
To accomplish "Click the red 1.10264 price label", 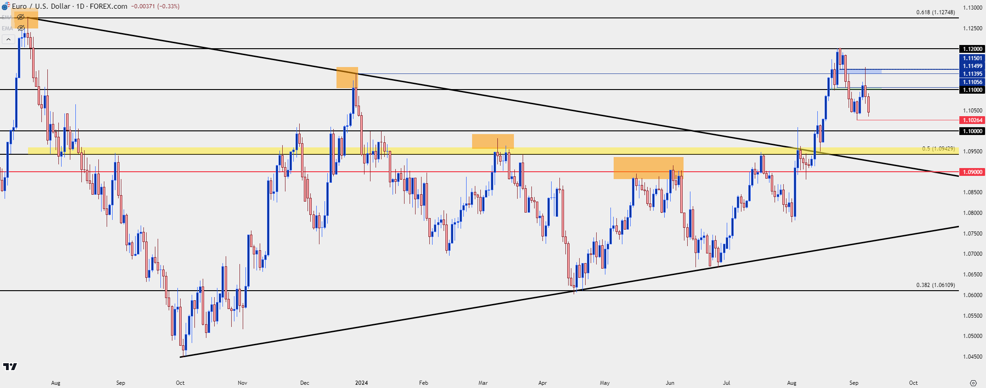I will [972, 120].
